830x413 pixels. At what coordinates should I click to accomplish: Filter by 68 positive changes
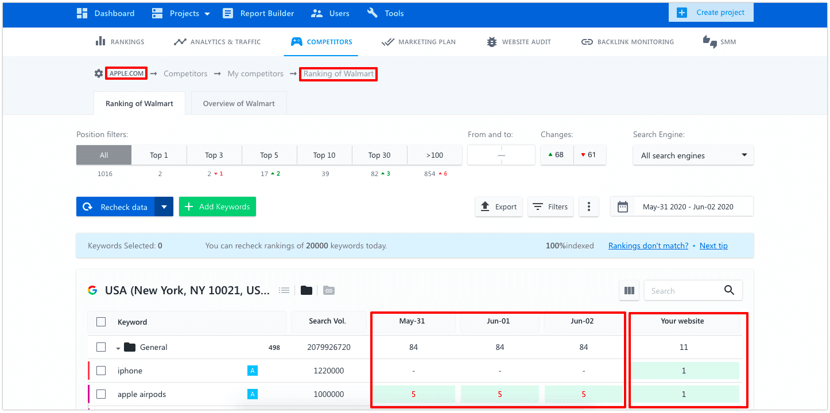tap(557, 155)
